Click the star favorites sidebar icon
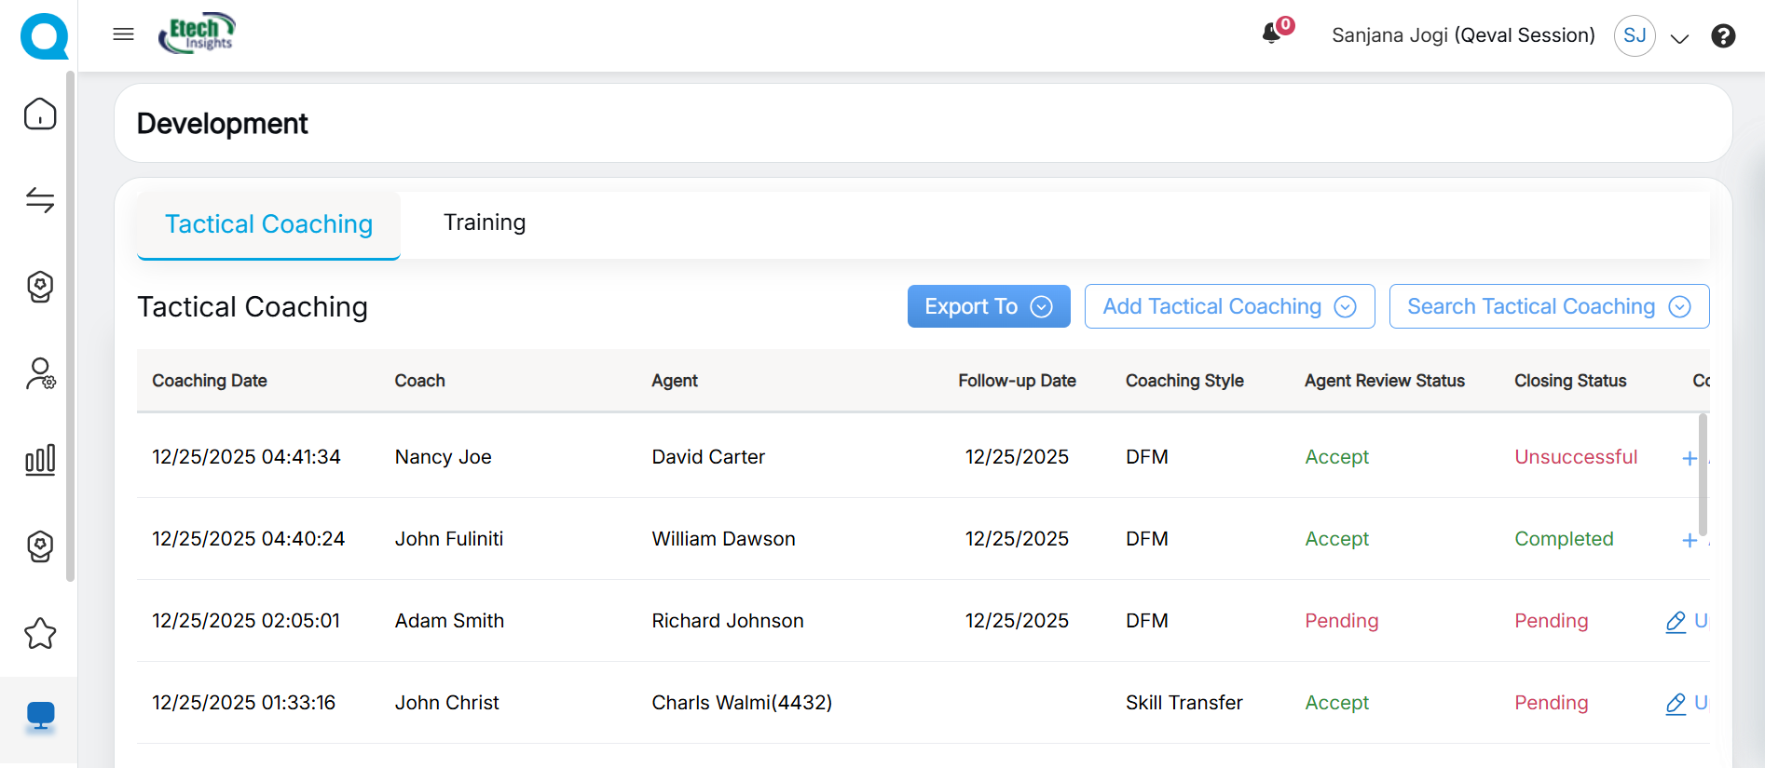Image resolution: width=1765 pixels, height=768 pixels. (x=40, y=634)
